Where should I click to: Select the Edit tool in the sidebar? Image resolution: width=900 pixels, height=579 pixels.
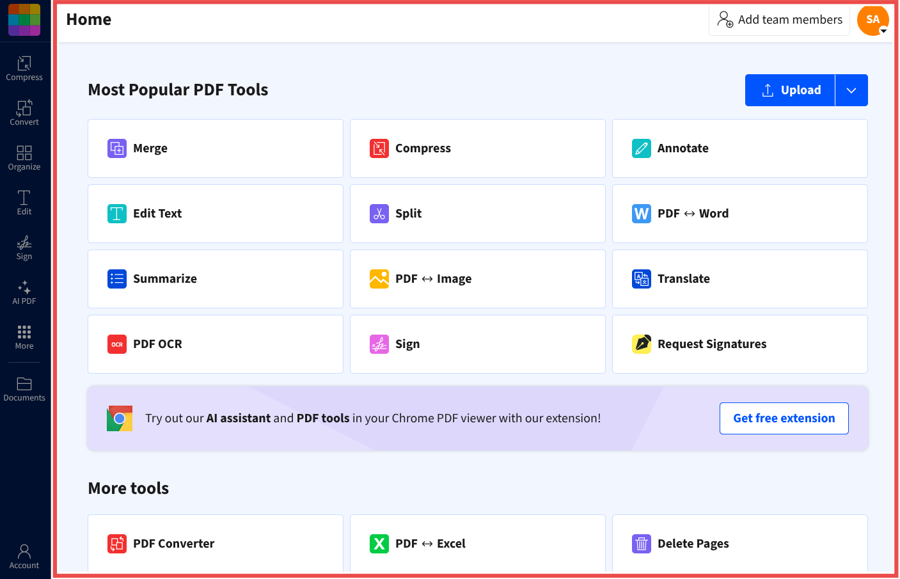pyautogui.click(x=24, y=203)
